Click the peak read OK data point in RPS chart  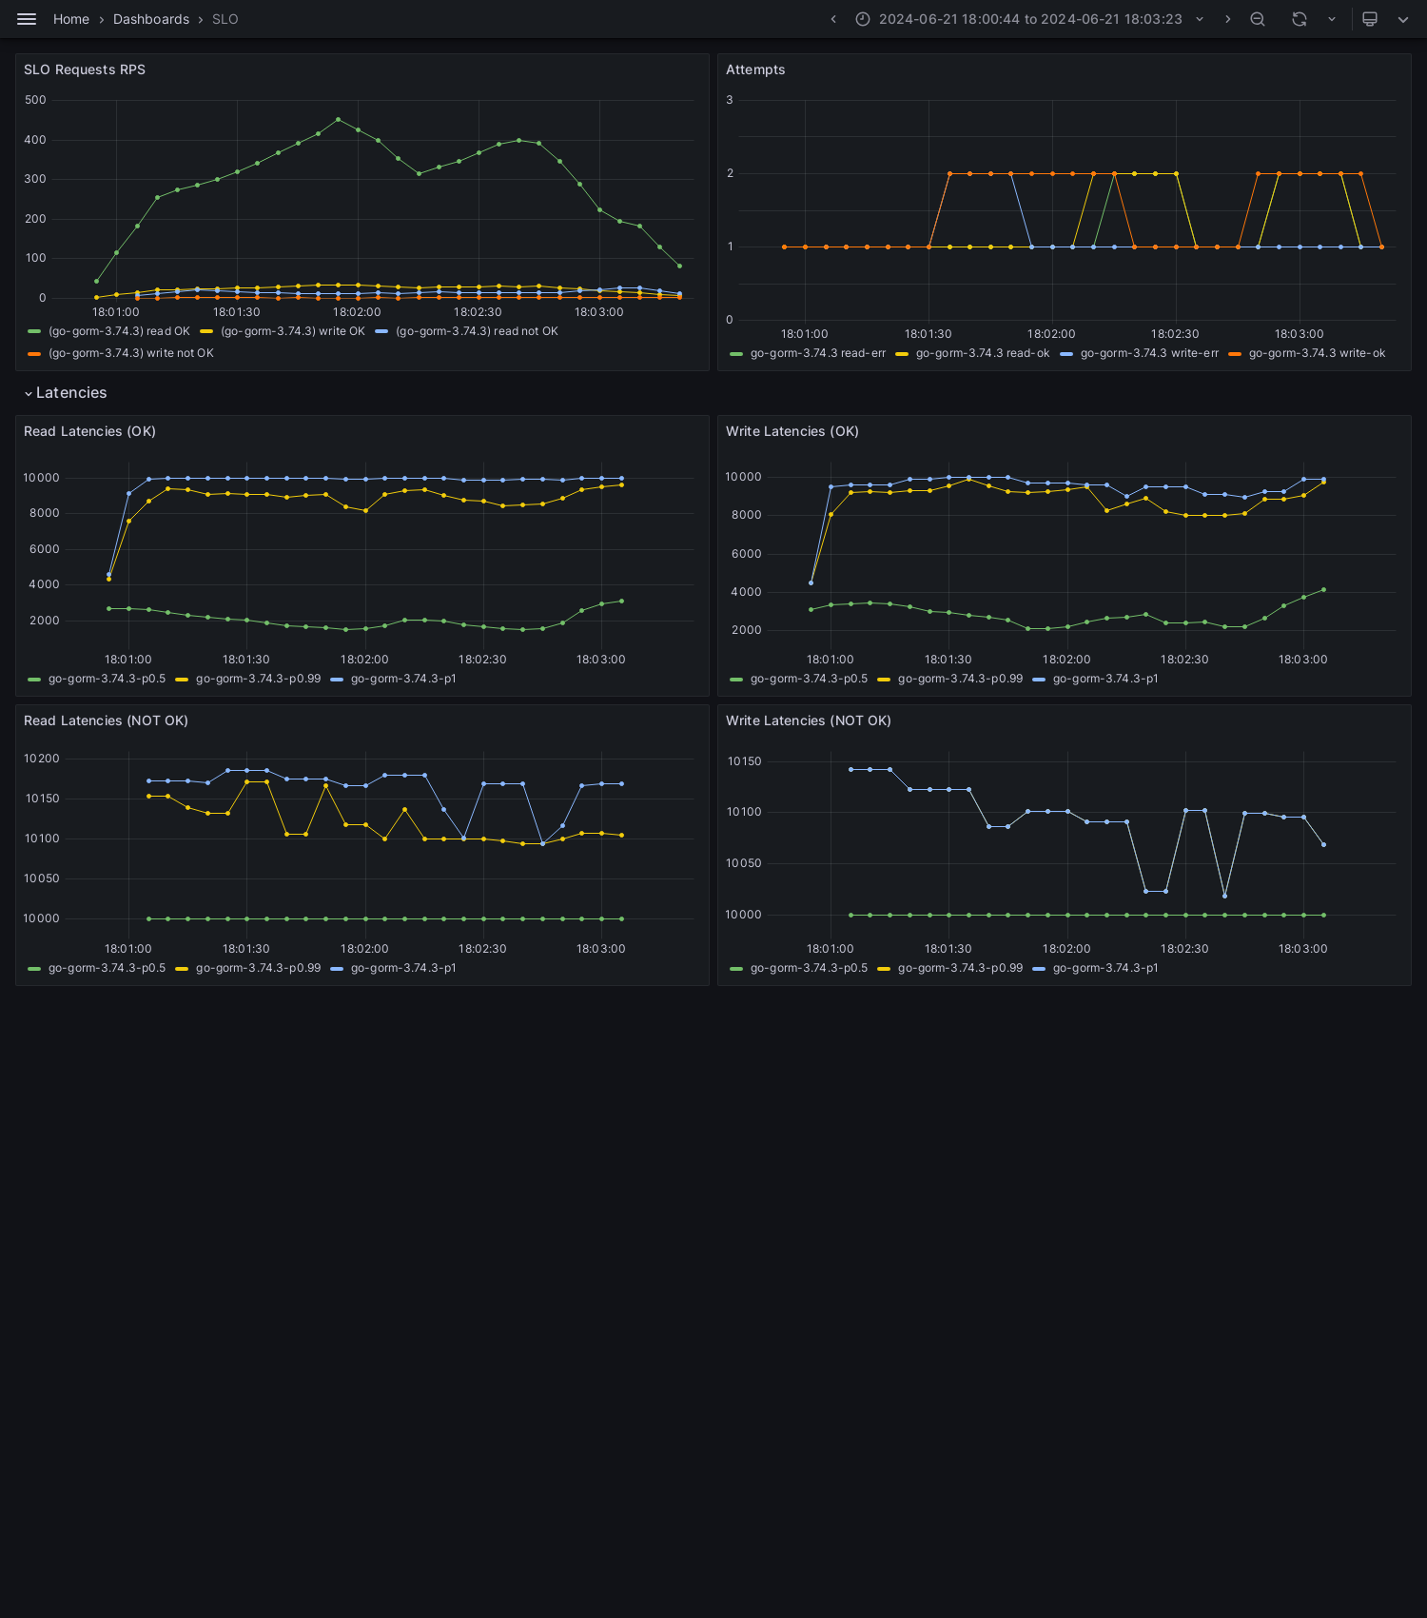click(x=338, y=119)
